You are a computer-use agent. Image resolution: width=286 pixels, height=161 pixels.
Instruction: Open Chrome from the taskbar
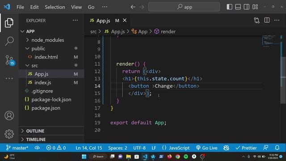point(177,157)
